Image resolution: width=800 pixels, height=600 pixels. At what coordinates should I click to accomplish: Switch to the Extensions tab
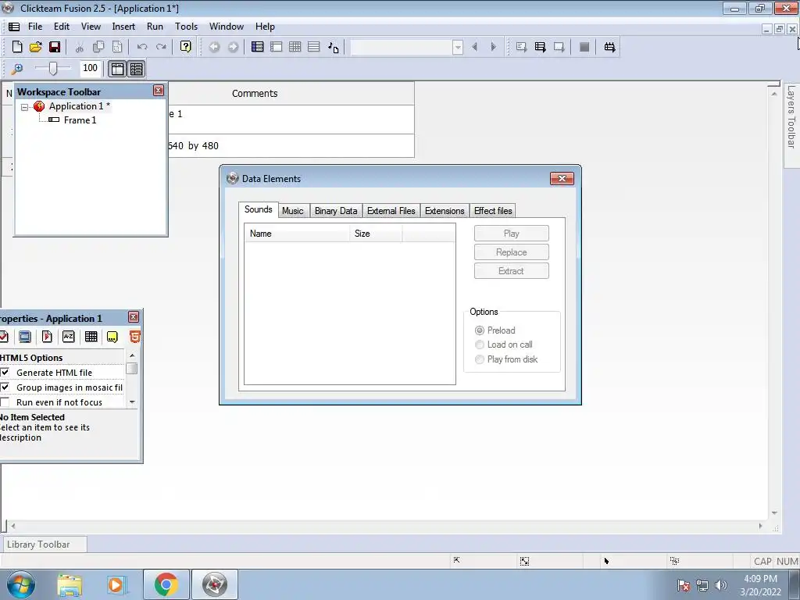point(445,211)
